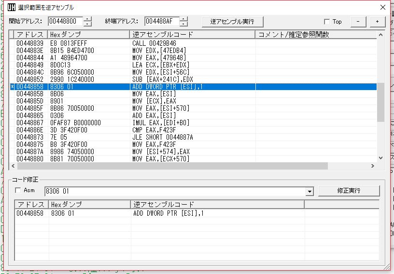The image size is (394, 274).
Task: Run disassembly with 逆アセンブル実行 button
Action: pyautogui.click(x=232, y=22)
